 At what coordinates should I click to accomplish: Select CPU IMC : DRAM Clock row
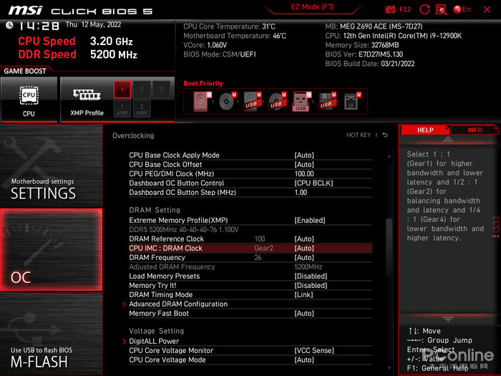point(250,248)
